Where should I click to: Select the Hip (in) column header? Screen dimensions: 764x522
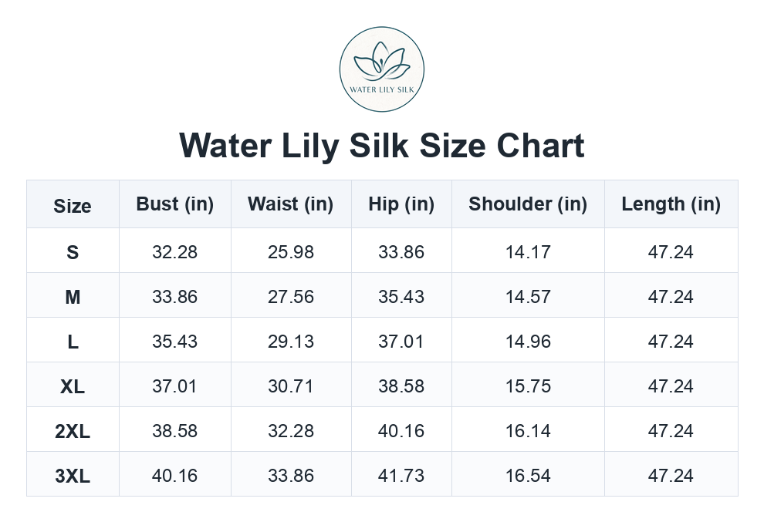pos(401,204)
